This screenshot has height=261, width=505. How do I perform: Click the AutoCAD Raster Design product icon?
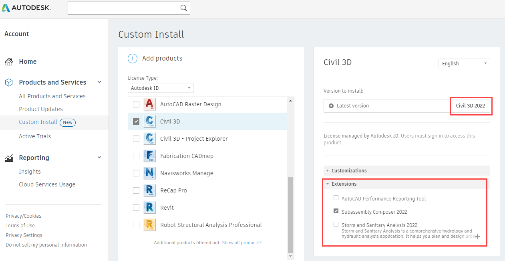coord(150,104)
